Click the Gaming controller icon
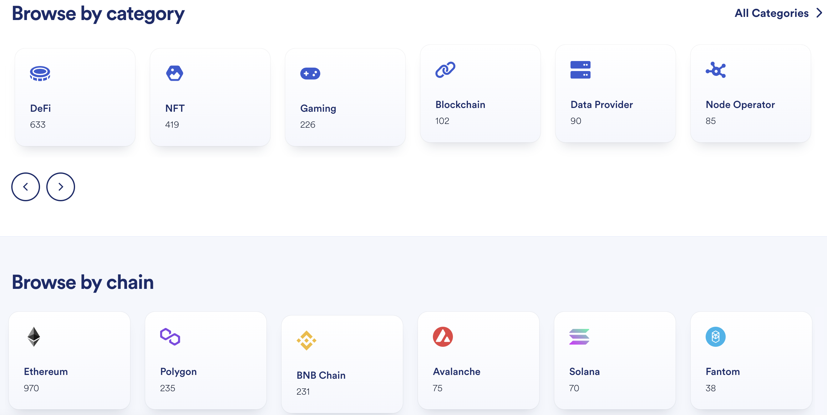 tap(310, 73)
